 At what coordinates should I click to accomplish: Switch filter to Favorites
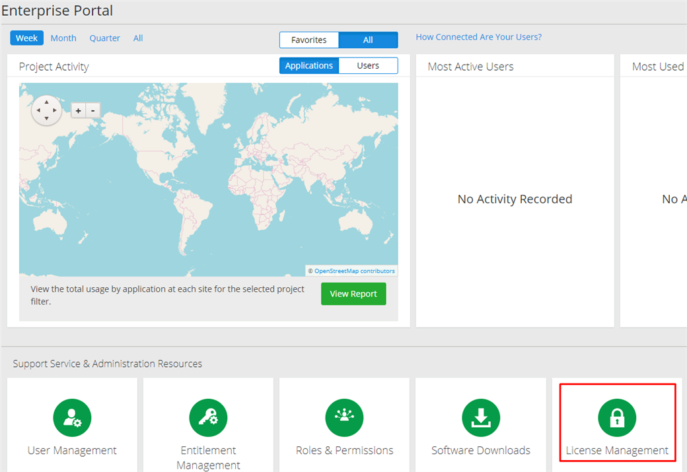309,40
